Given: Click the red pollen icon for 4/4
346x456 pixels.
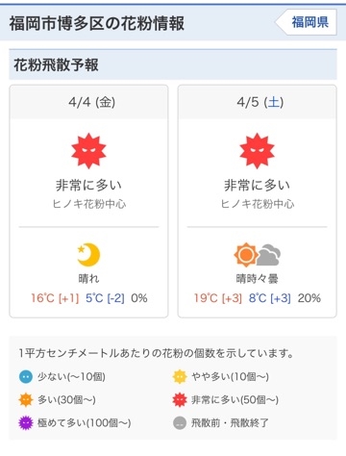Looking at the screenshot, I should pos(88,151).
